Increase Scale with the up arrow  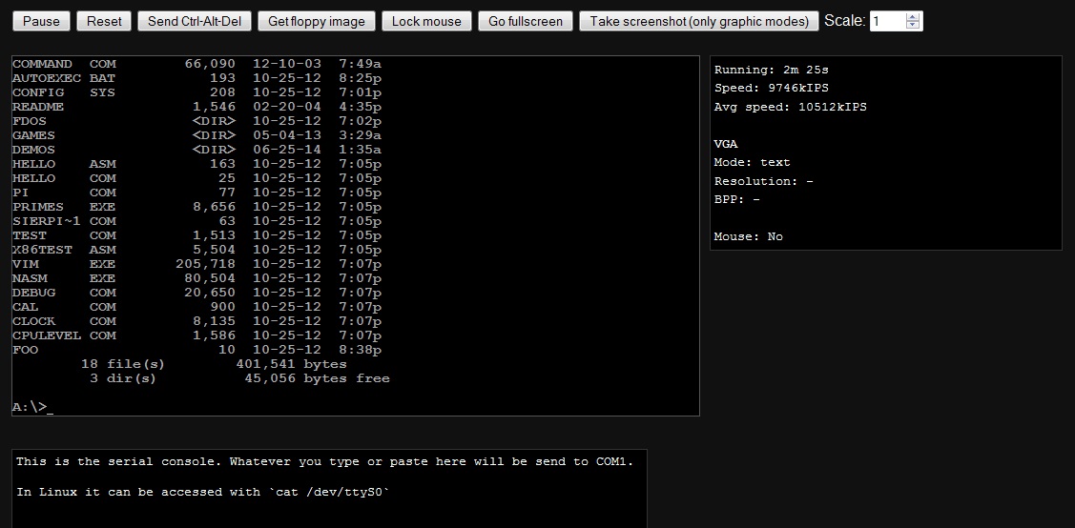point(913,17)
